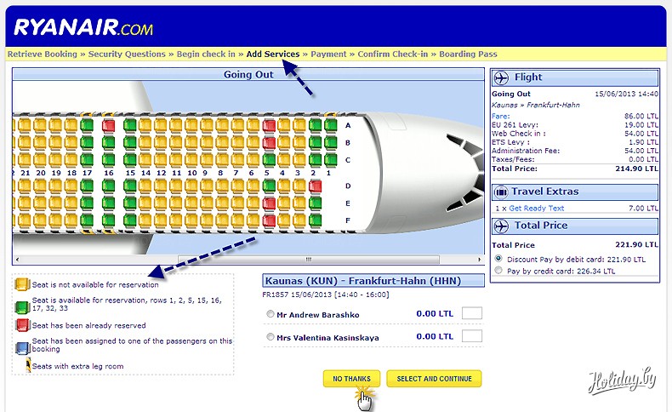
Task: Choose seat 15F in row 15
Action: click(130, 220)
